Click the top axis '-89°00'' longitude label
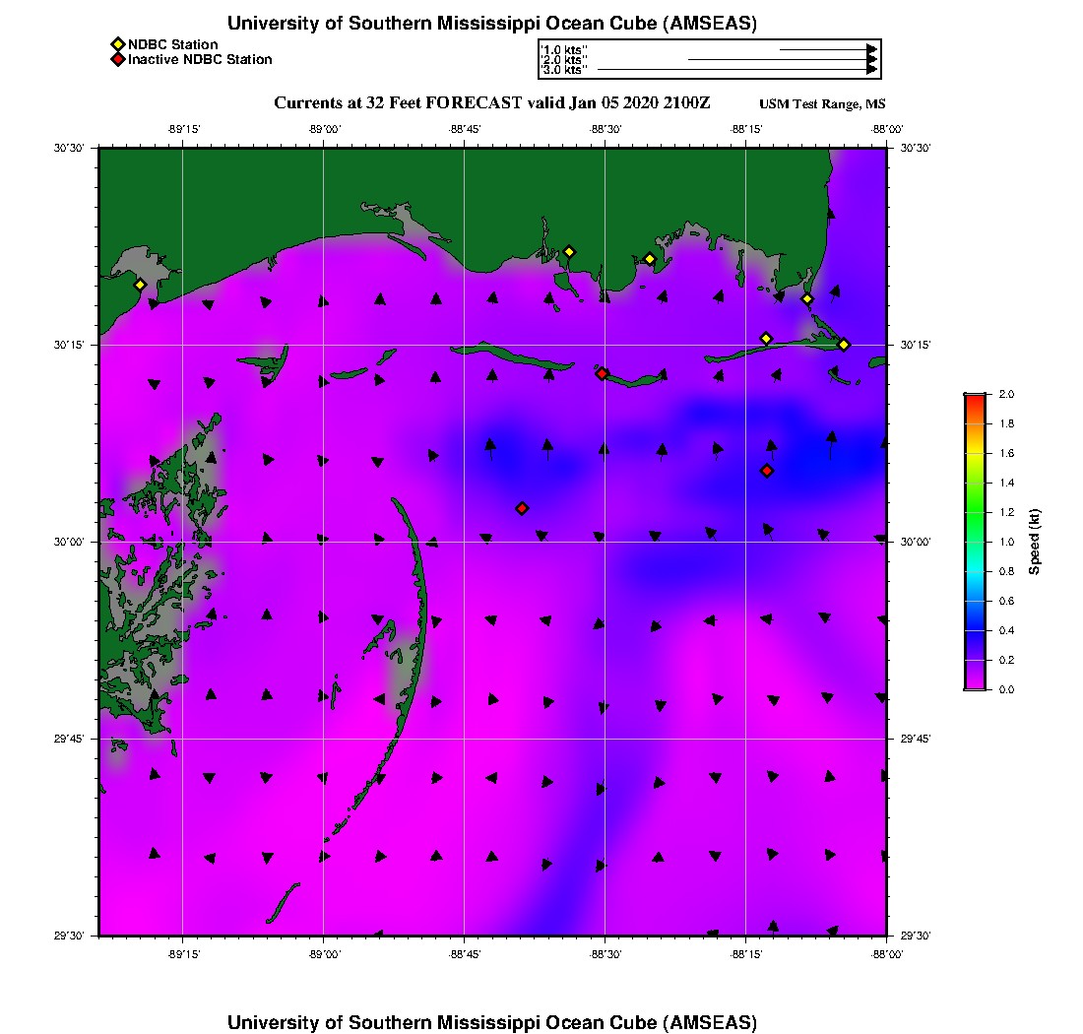1083x1034 pixels. [325, 129]
